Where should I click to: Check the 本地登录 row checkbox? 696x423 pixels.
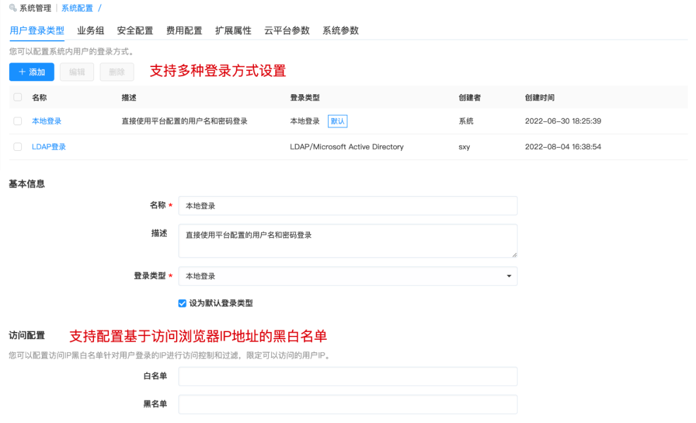18,121
